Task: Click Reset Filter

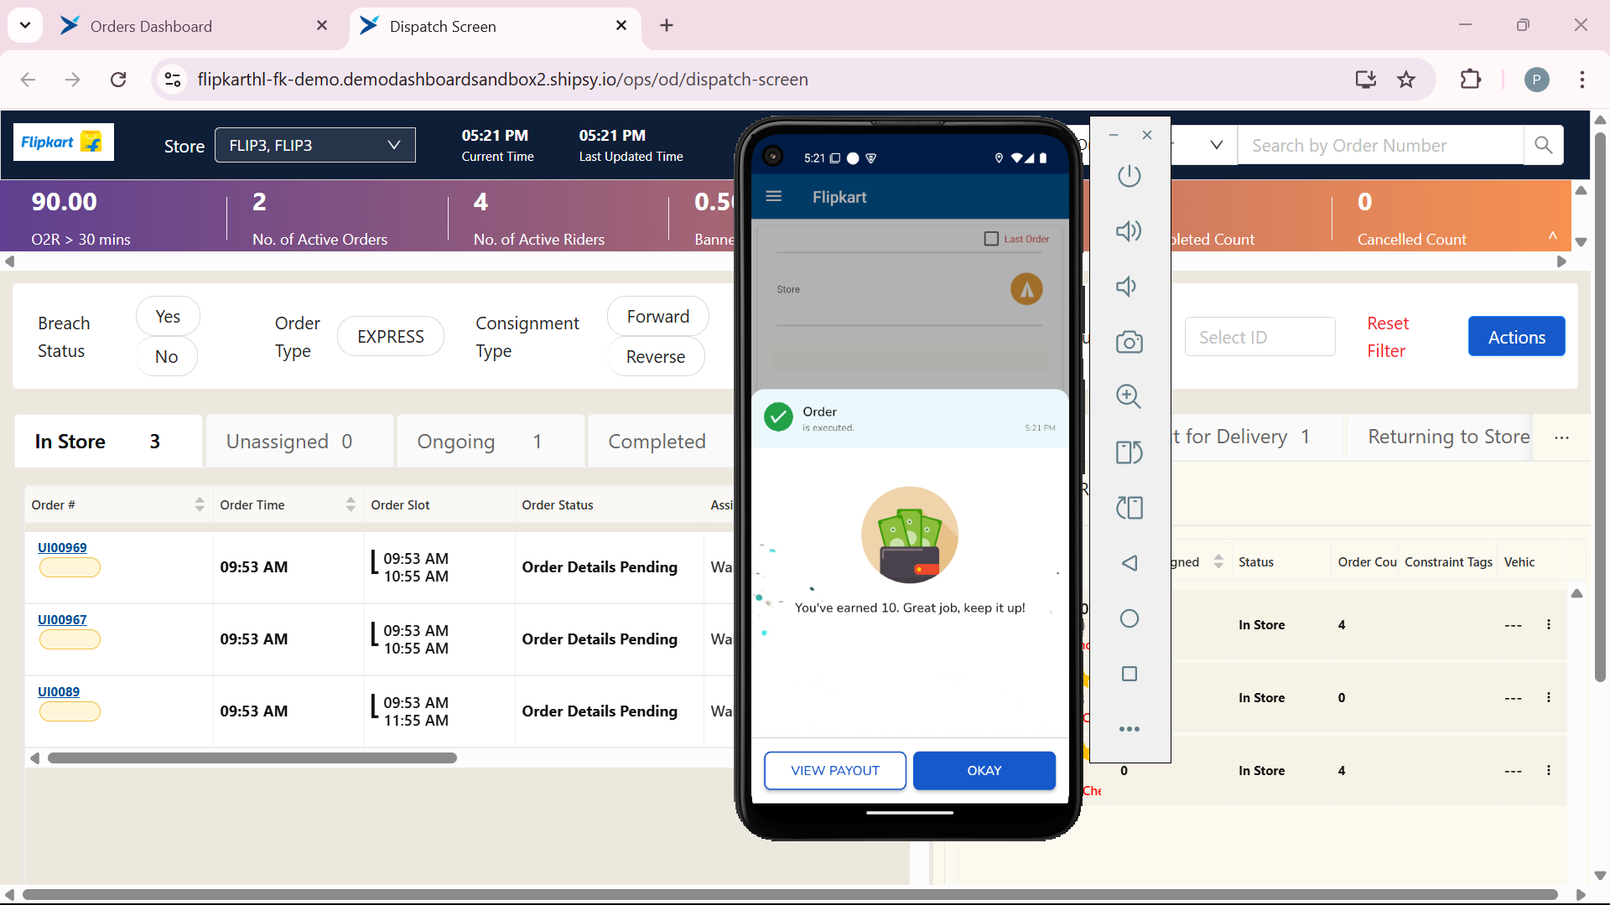Action: 1388,337
